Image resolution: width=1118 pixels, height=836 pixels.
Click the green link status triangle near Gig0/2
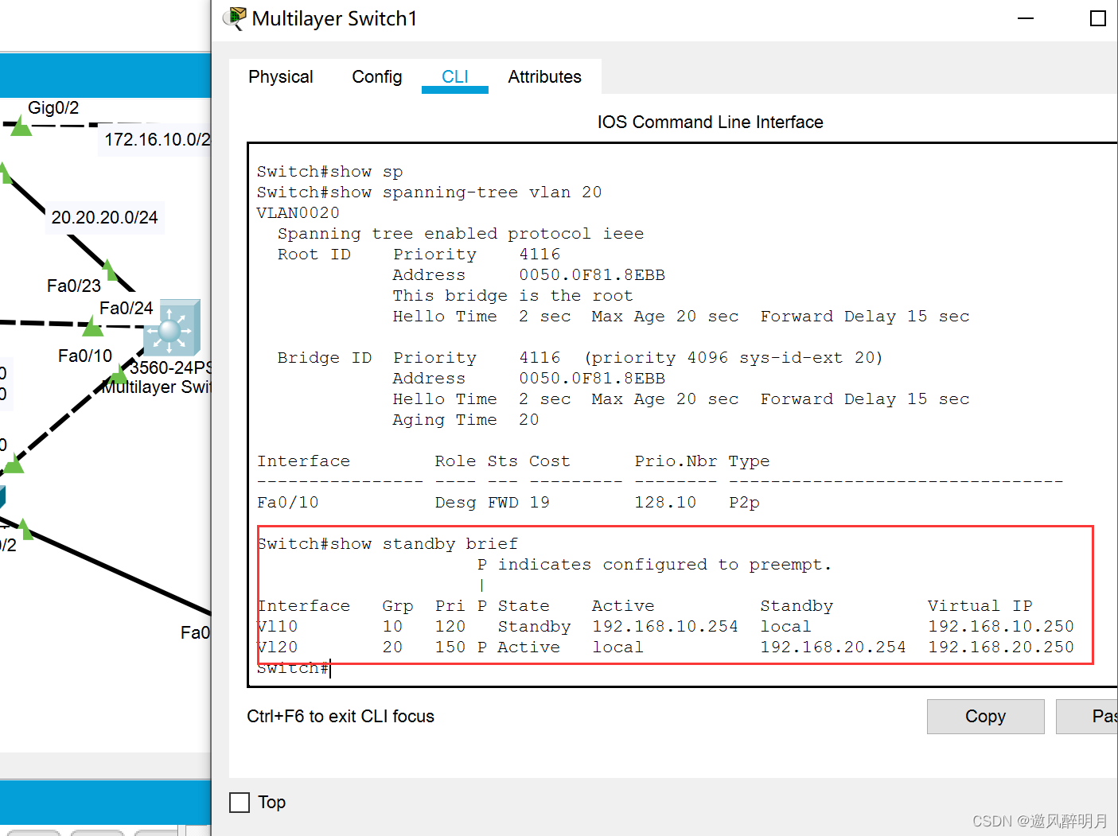(x=21, y=126)
